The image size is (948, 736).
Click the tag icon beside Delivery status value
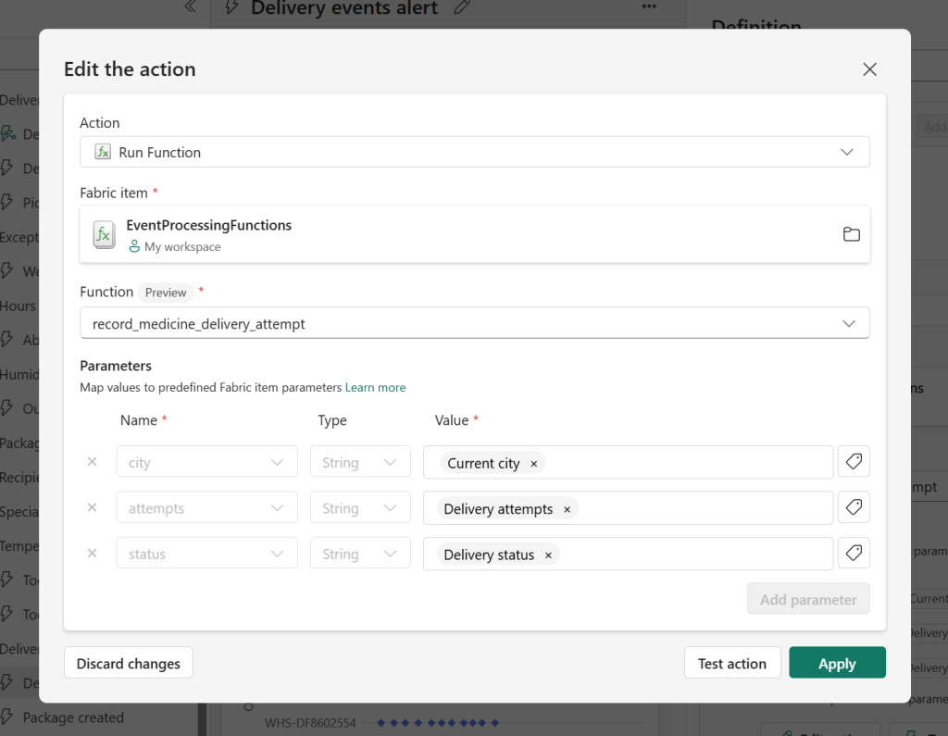[853, 553]
